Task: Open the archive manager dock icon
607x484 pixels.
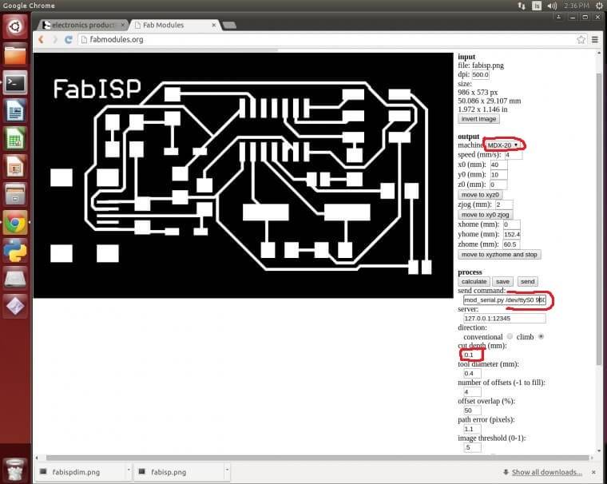Action: (x=15, y=194)
